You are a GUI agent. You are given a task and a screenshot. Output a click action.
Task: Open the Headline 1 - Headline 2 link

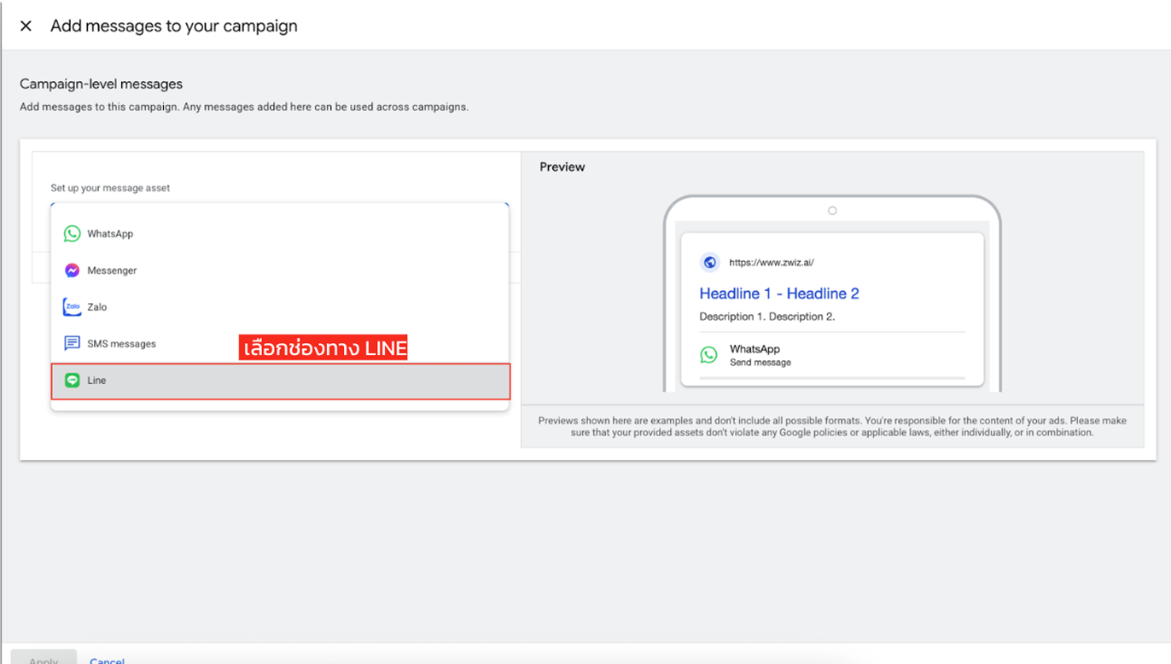(779, 294)
